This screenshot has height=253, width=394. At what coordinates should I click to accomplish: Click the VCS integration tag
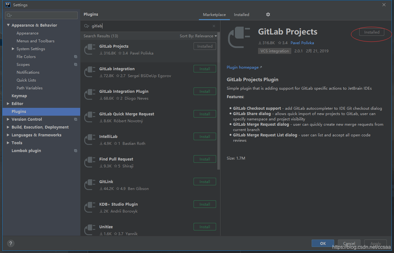pos(275,51)
